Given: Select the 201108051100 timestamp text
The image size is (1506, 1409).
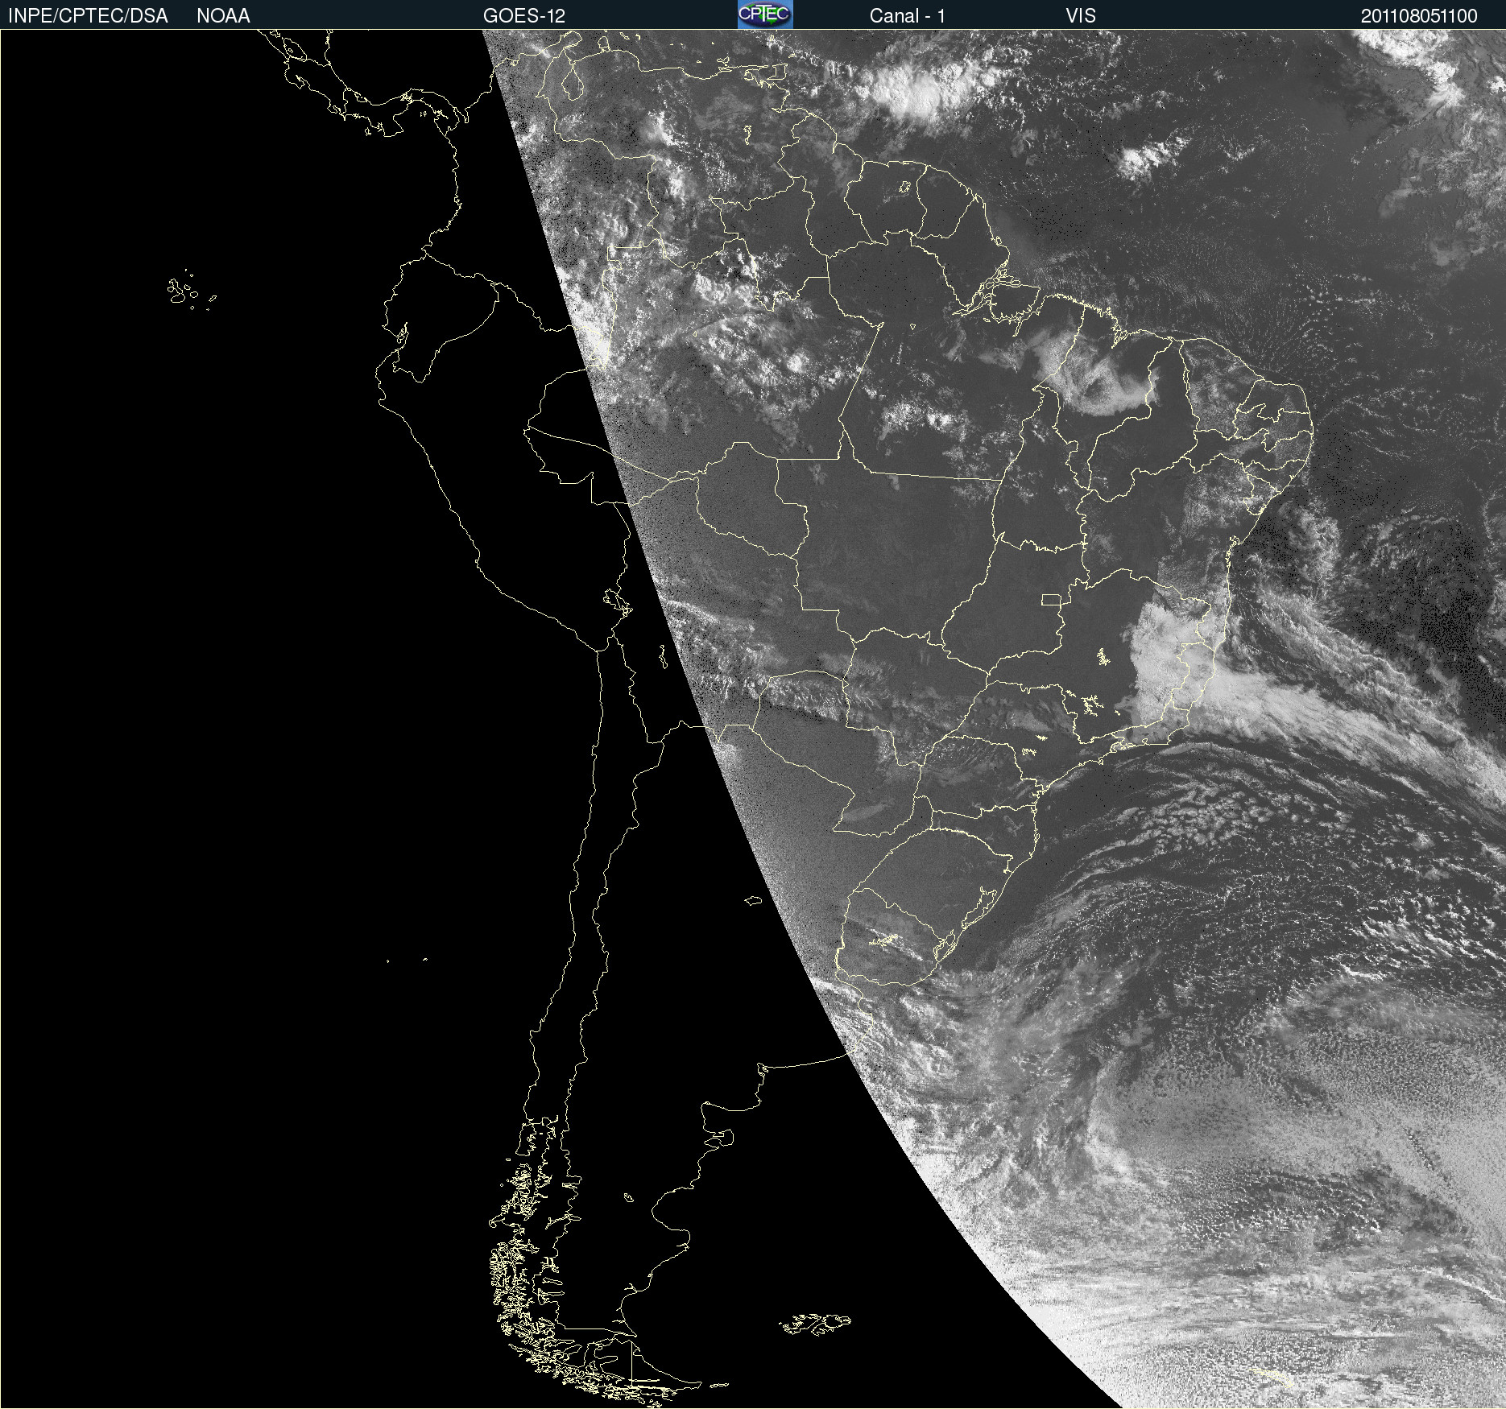Looking at the screenshot, I should pos(1419,16).
